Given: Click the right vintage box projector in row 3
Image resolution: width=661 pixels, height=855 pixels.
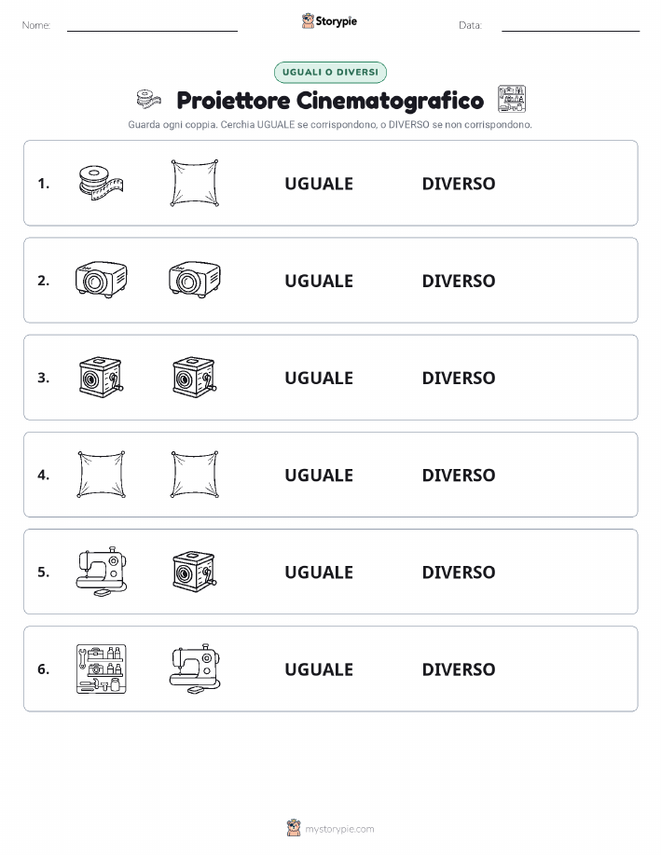Looking at the screenshot, I should pos(195,378).
